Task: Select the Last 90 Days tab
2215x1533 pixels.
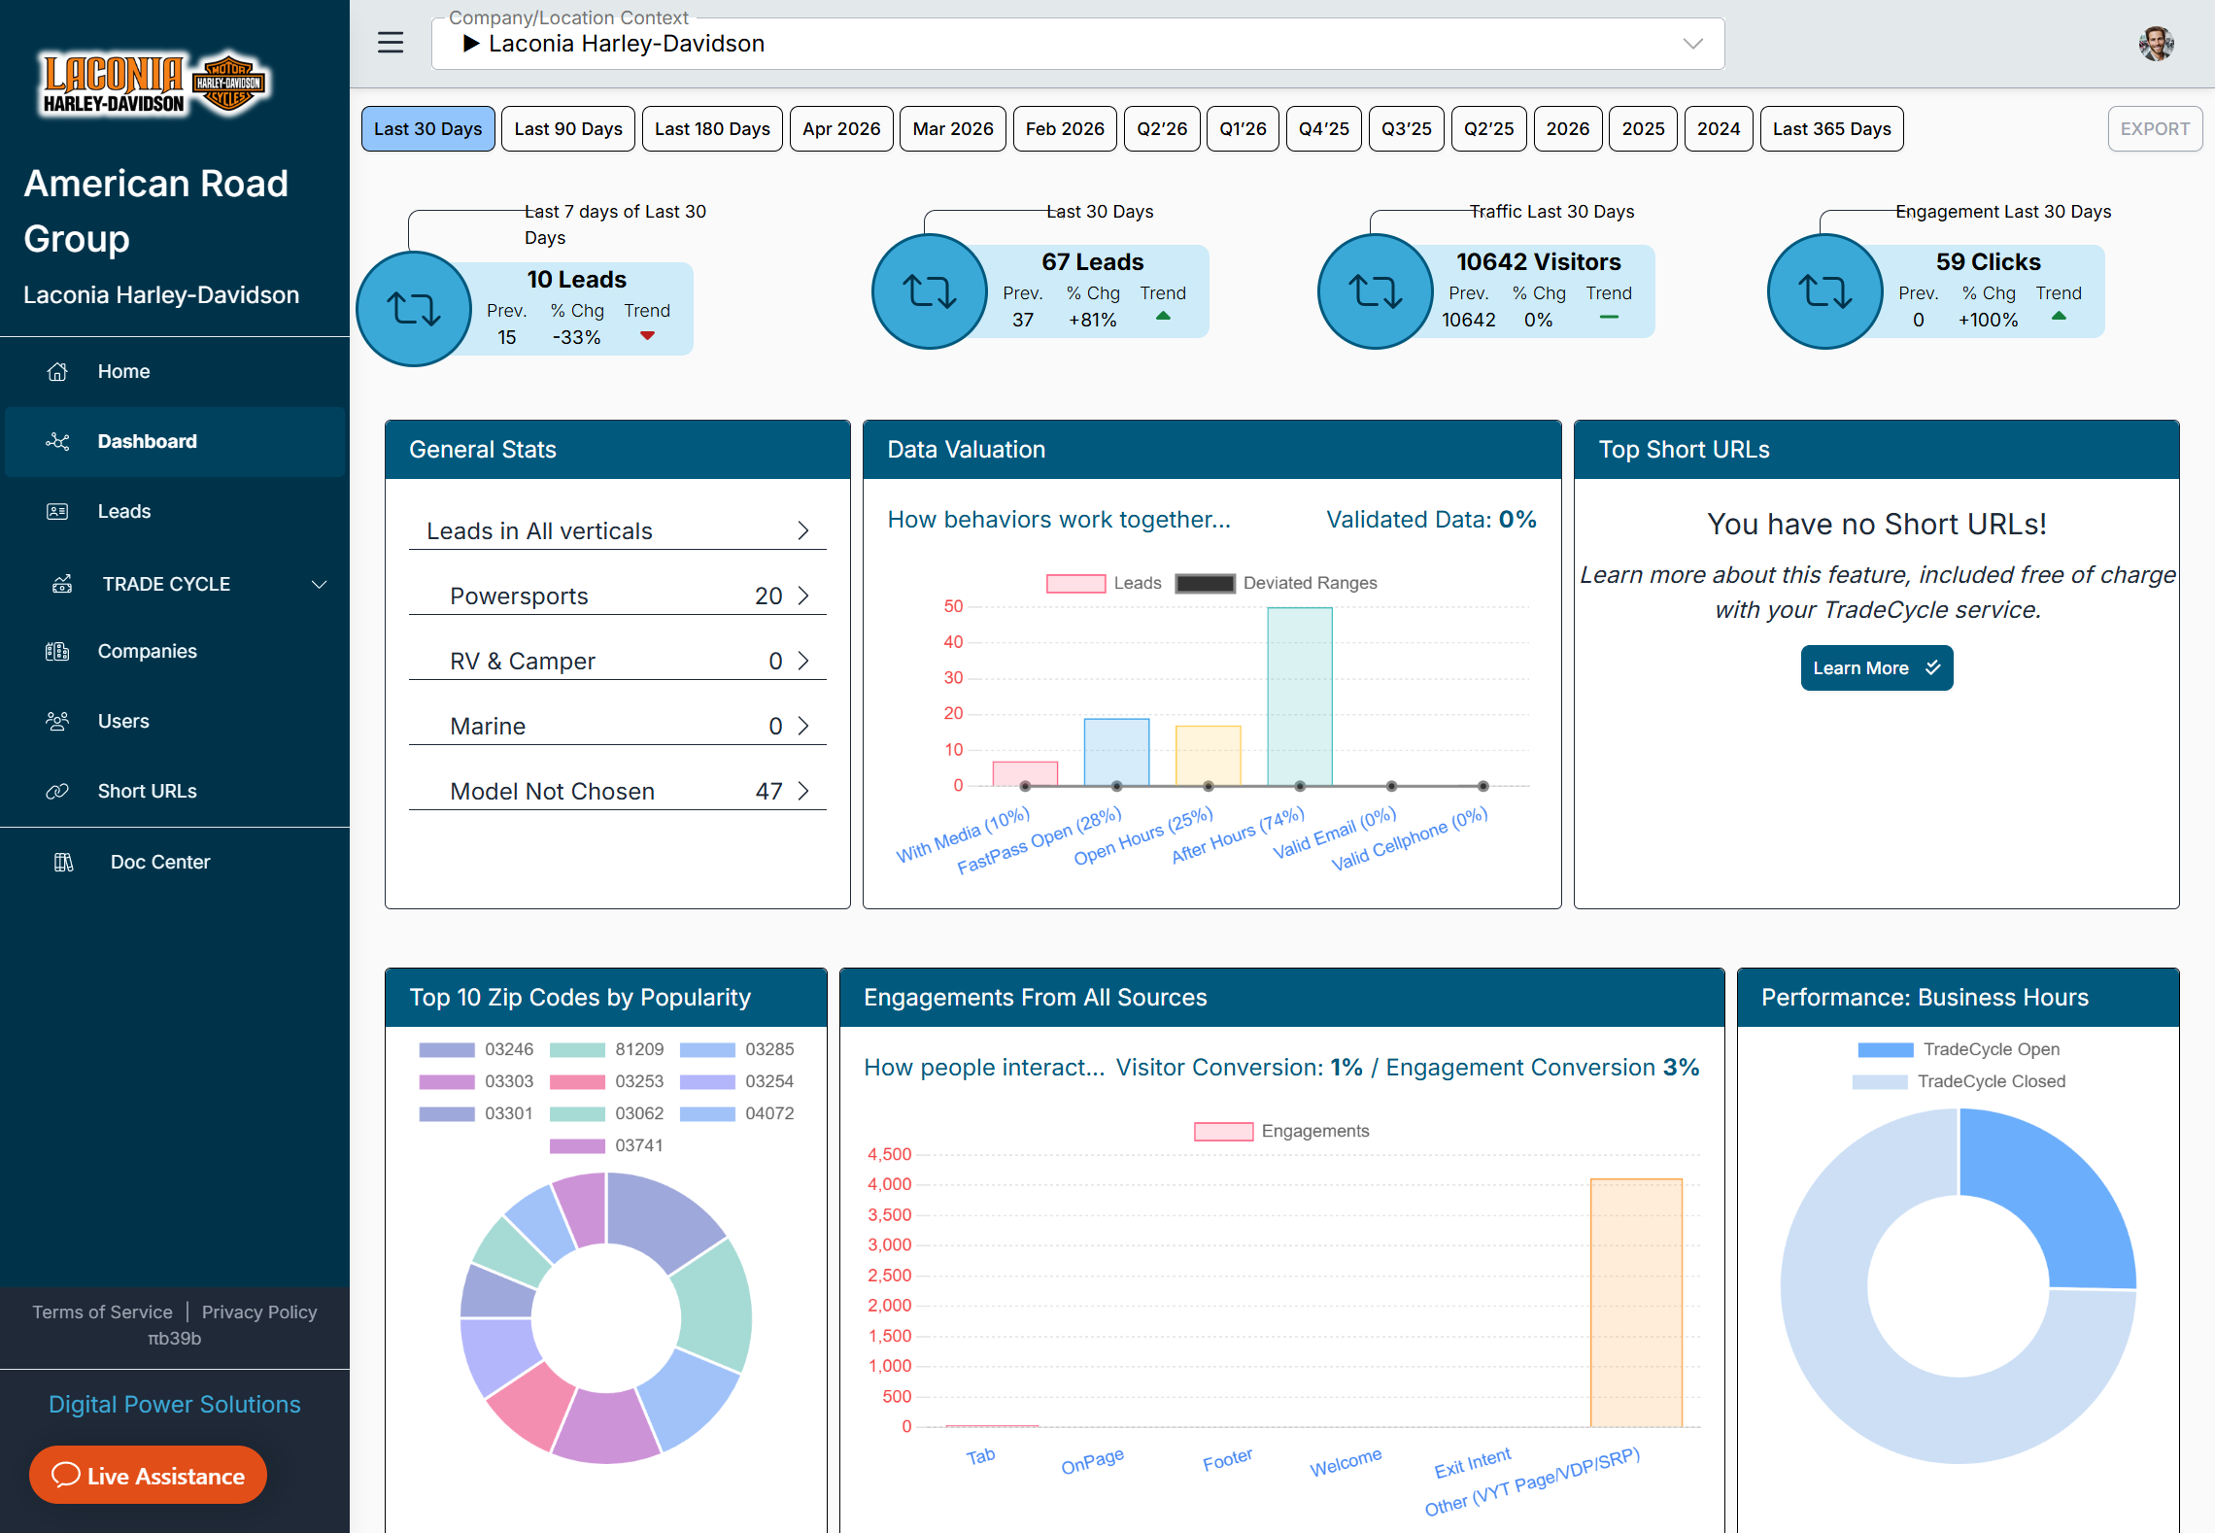Action: click(x=568, y=128)
